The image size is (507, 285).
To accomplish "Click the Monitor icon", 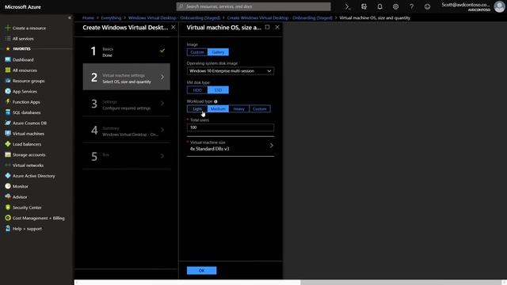I will point(8,186).
